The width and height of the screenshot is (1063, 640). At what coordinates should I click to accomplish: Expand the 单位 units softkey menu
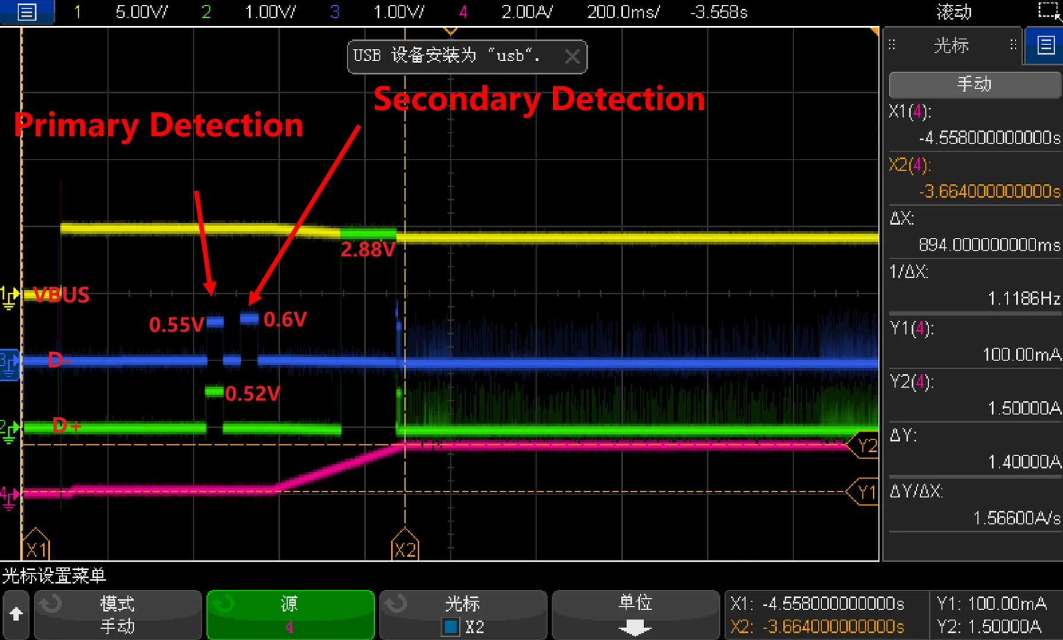click(635, 614)
